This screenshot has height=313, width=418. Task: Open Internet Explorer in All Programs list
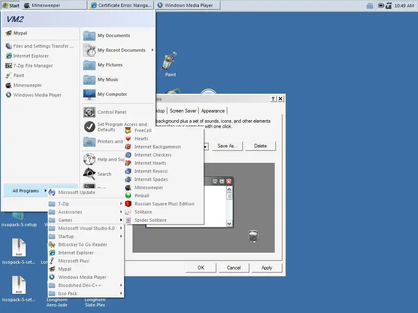pos(86,253)
